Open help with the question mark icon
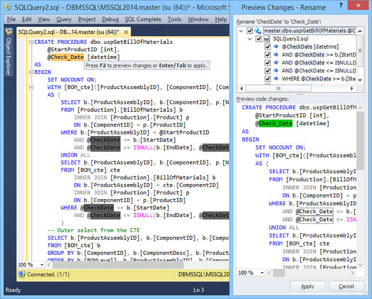 pos(341,5)
